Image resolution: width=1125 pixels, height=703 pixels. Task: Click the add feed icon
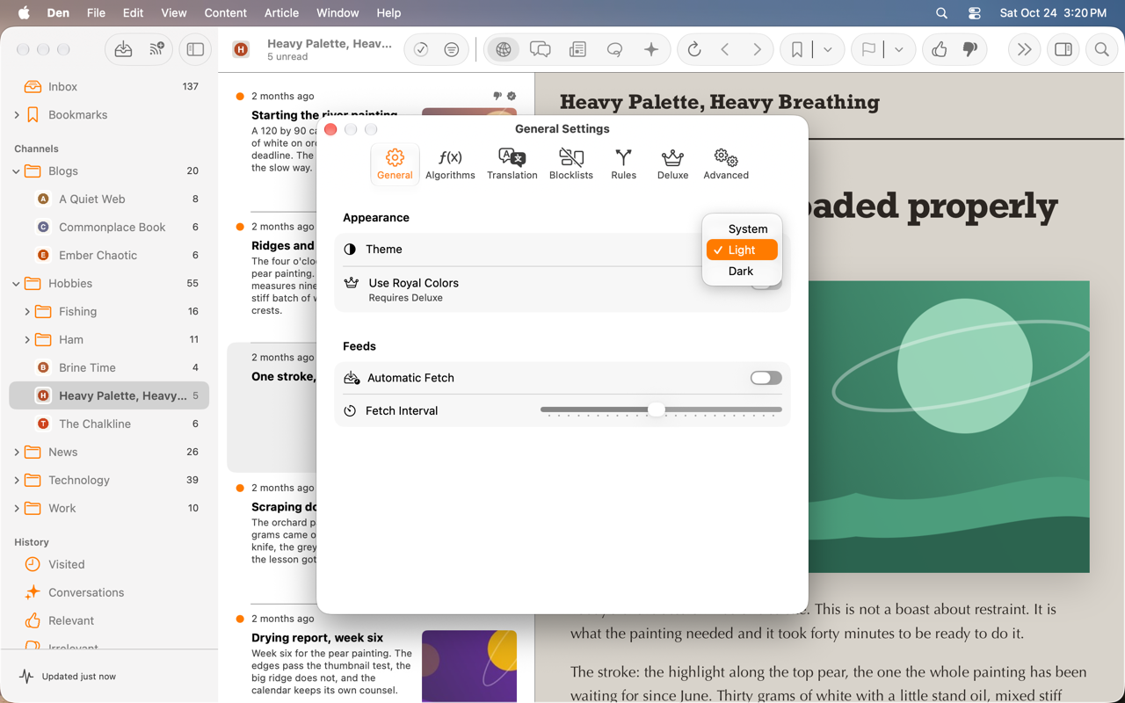tap(157, 50)
